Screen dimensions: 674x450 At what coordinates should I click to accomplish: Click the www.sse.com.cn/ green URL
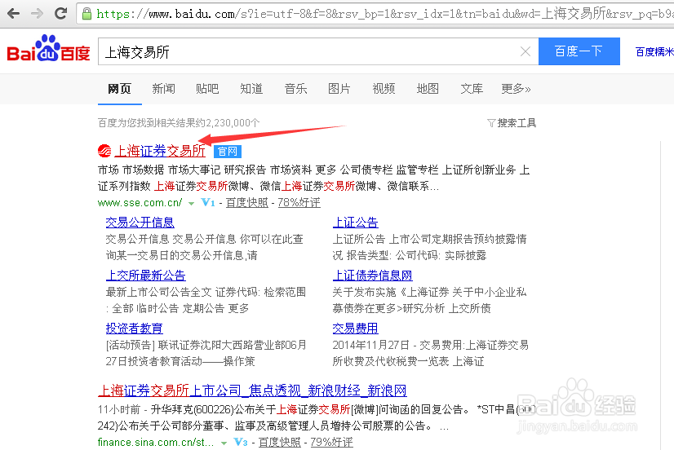coord(140,203)
